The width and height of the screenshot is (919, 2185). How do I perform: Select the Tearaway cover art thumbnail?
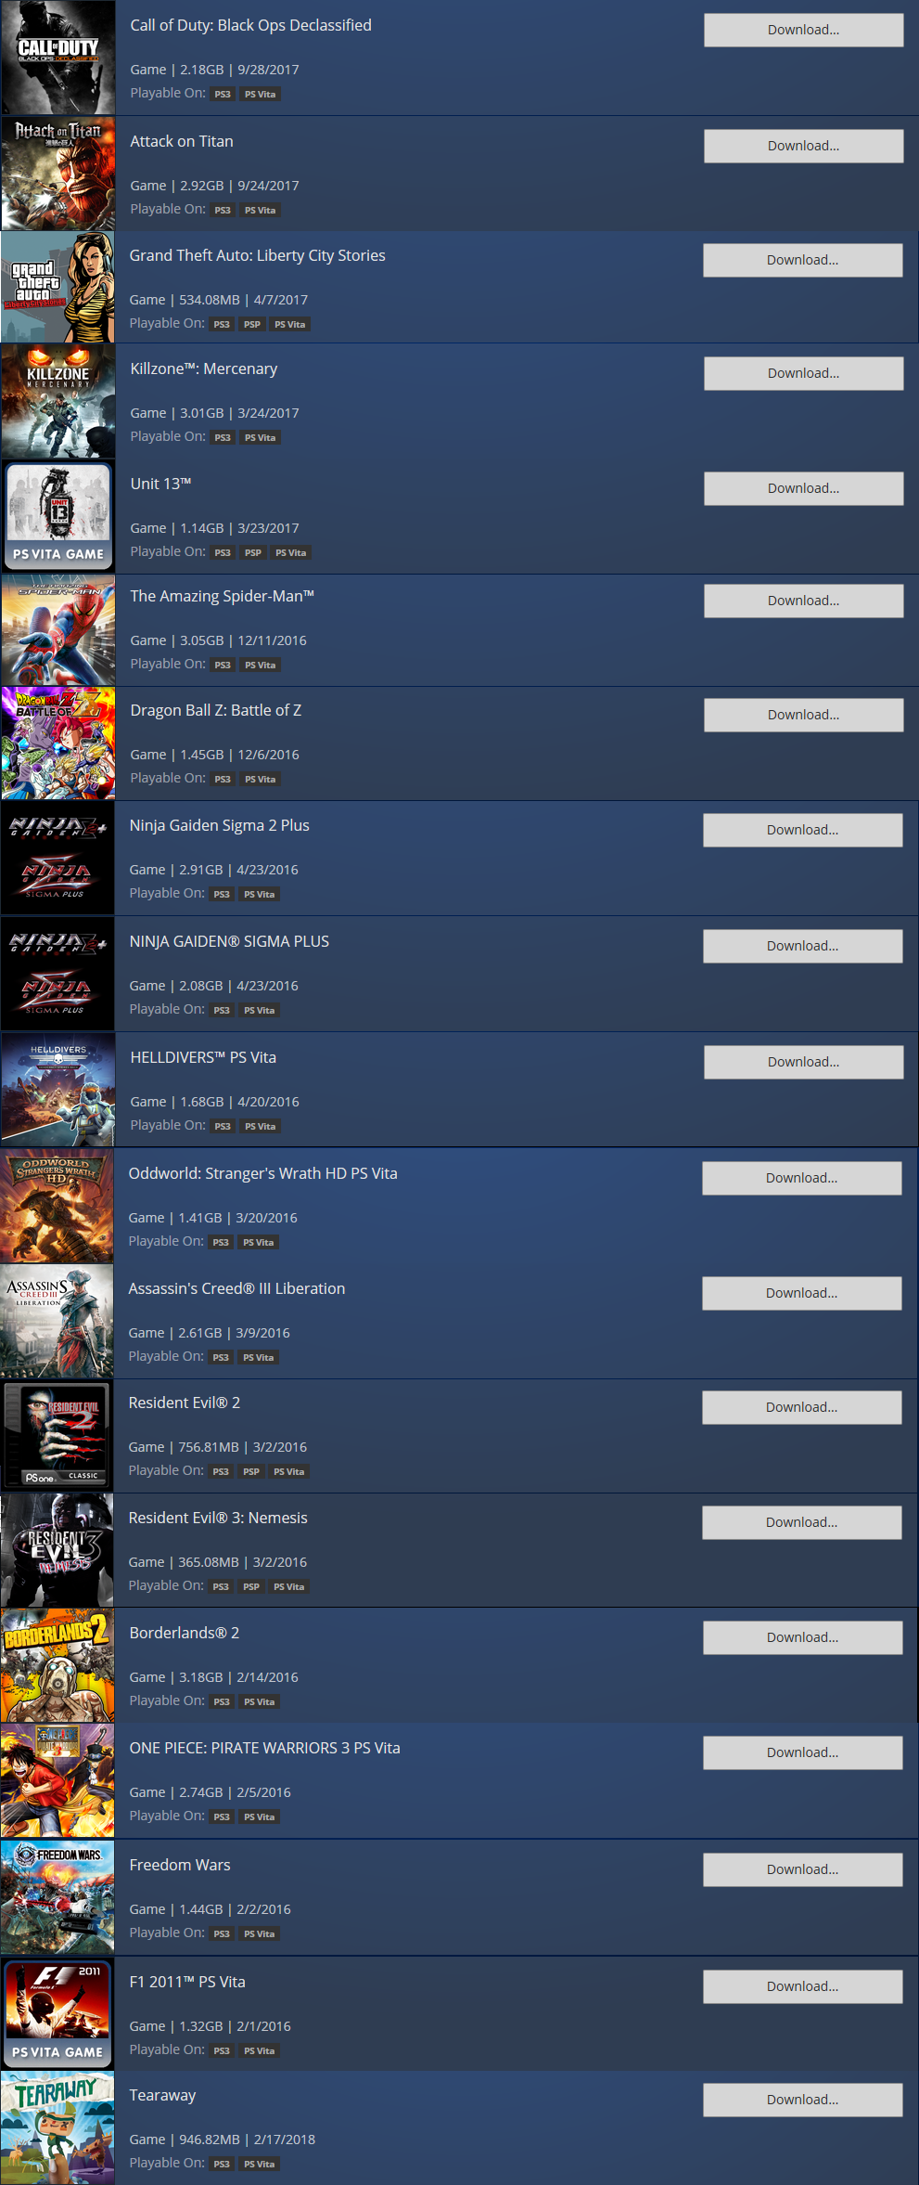57,2127
